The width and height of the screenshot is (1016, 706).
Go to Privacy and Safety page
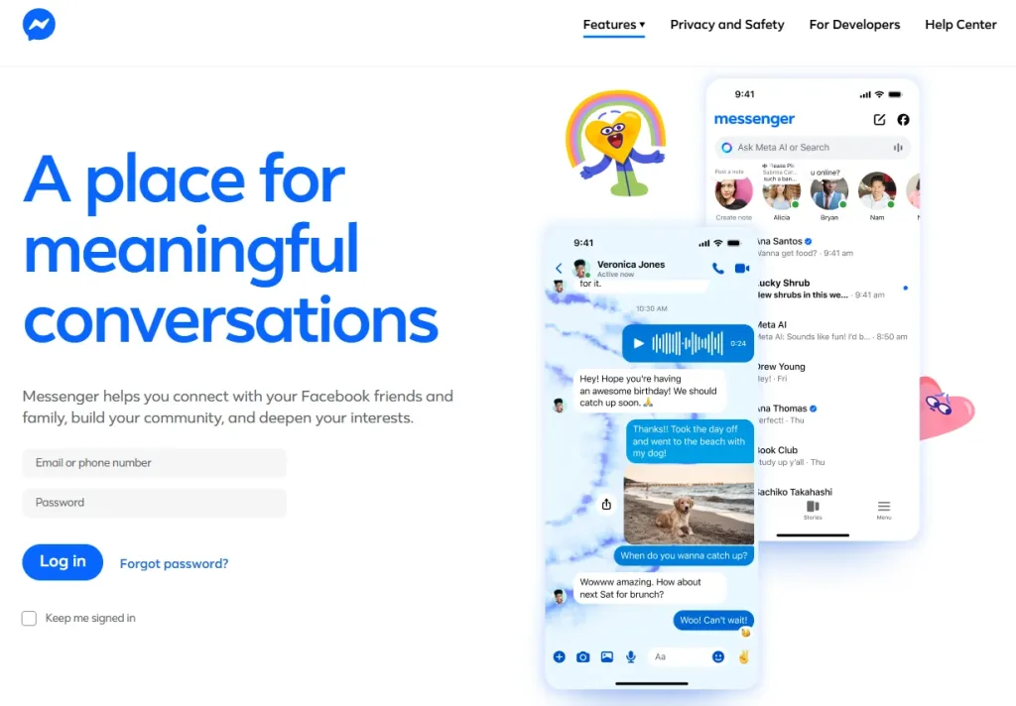coord(727,25)
